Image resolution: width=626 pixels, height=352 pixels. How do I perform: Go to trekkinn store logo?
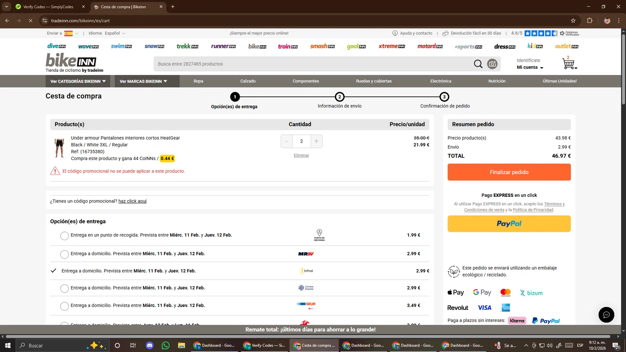tap(187, 46)
